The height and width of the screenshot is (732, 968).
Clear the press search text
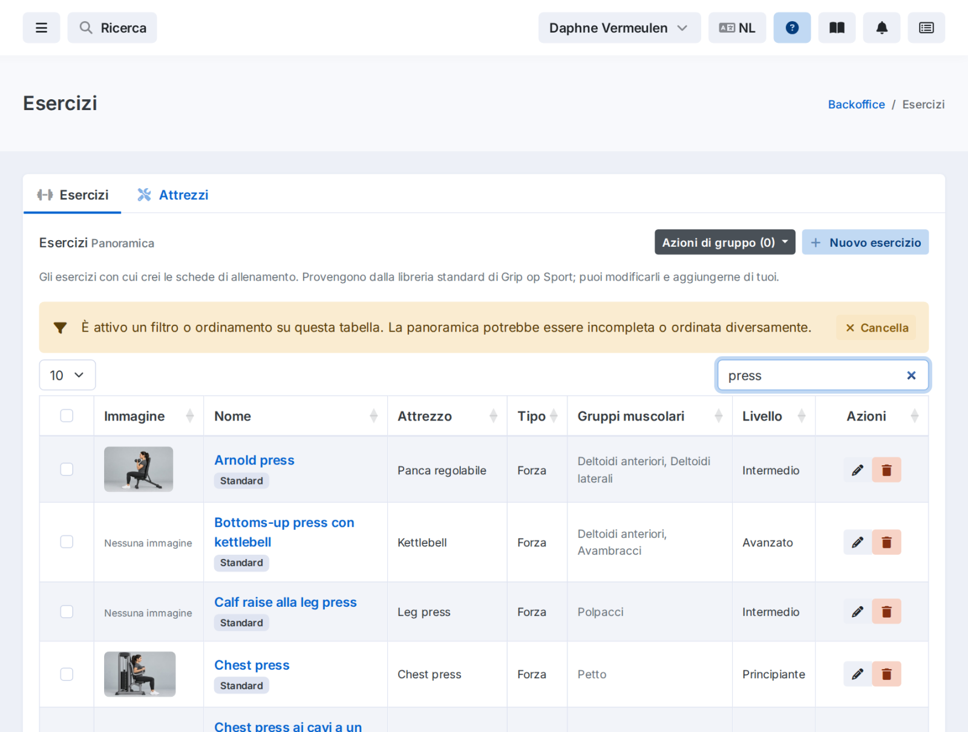[x=911, y=376]
